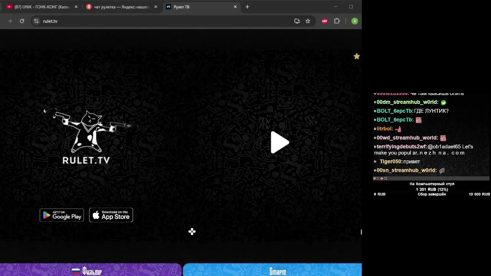Click the '10 000 RUB' goal value
Image resolution: width=491 pixels, height=276 pixels.
tap(479, 194)
